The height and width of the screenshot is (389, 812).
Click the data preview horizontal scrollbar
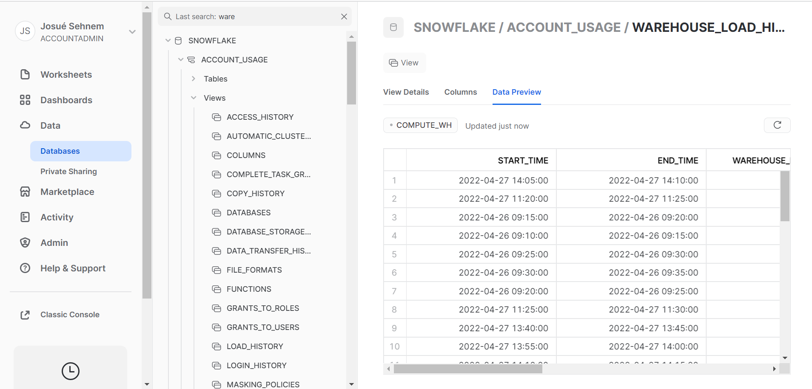[468, 369]
